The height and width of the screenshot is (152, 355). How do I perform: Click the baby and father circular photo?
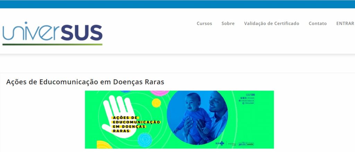(197, 118)
